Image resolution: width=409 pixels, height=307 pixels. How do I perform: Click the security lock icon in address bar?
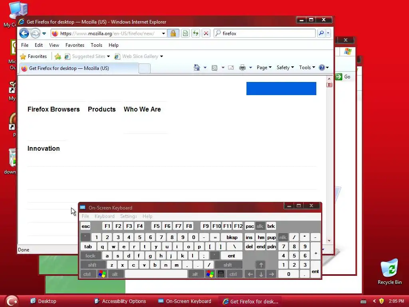[x=173, y=34]
